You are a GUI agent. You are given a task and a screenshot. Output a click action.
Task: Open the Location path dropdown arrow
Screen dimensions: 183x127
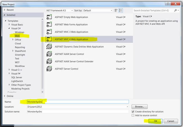[127, 107]
